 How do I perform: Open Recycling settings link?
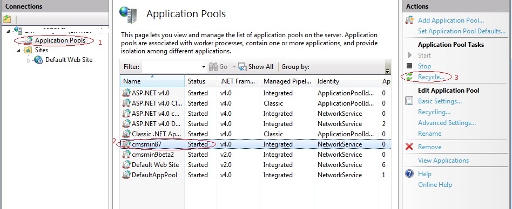click(x=434, y=112)
